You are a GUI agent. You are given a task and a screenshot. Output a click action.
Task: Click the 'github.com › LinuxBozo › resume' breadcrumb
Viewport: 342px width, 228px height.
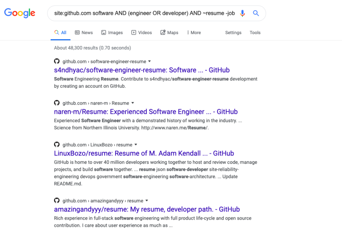pyautogui.click(x=97, y=145)
